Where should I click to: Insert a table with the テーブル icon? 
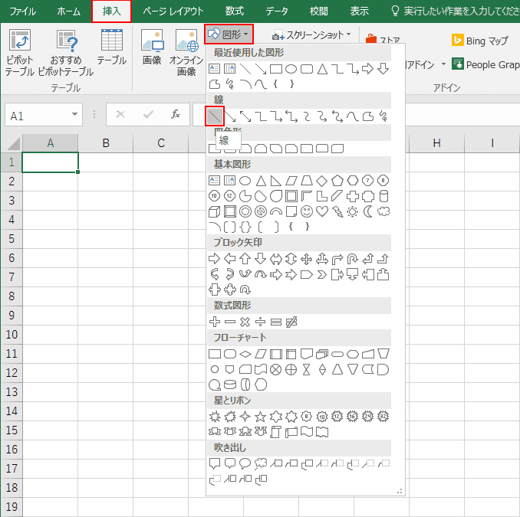[112, 47]
